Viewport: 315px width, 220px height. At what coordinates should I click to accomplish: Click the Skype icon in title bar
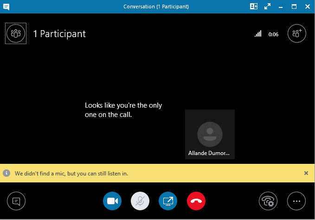[6, 6]
